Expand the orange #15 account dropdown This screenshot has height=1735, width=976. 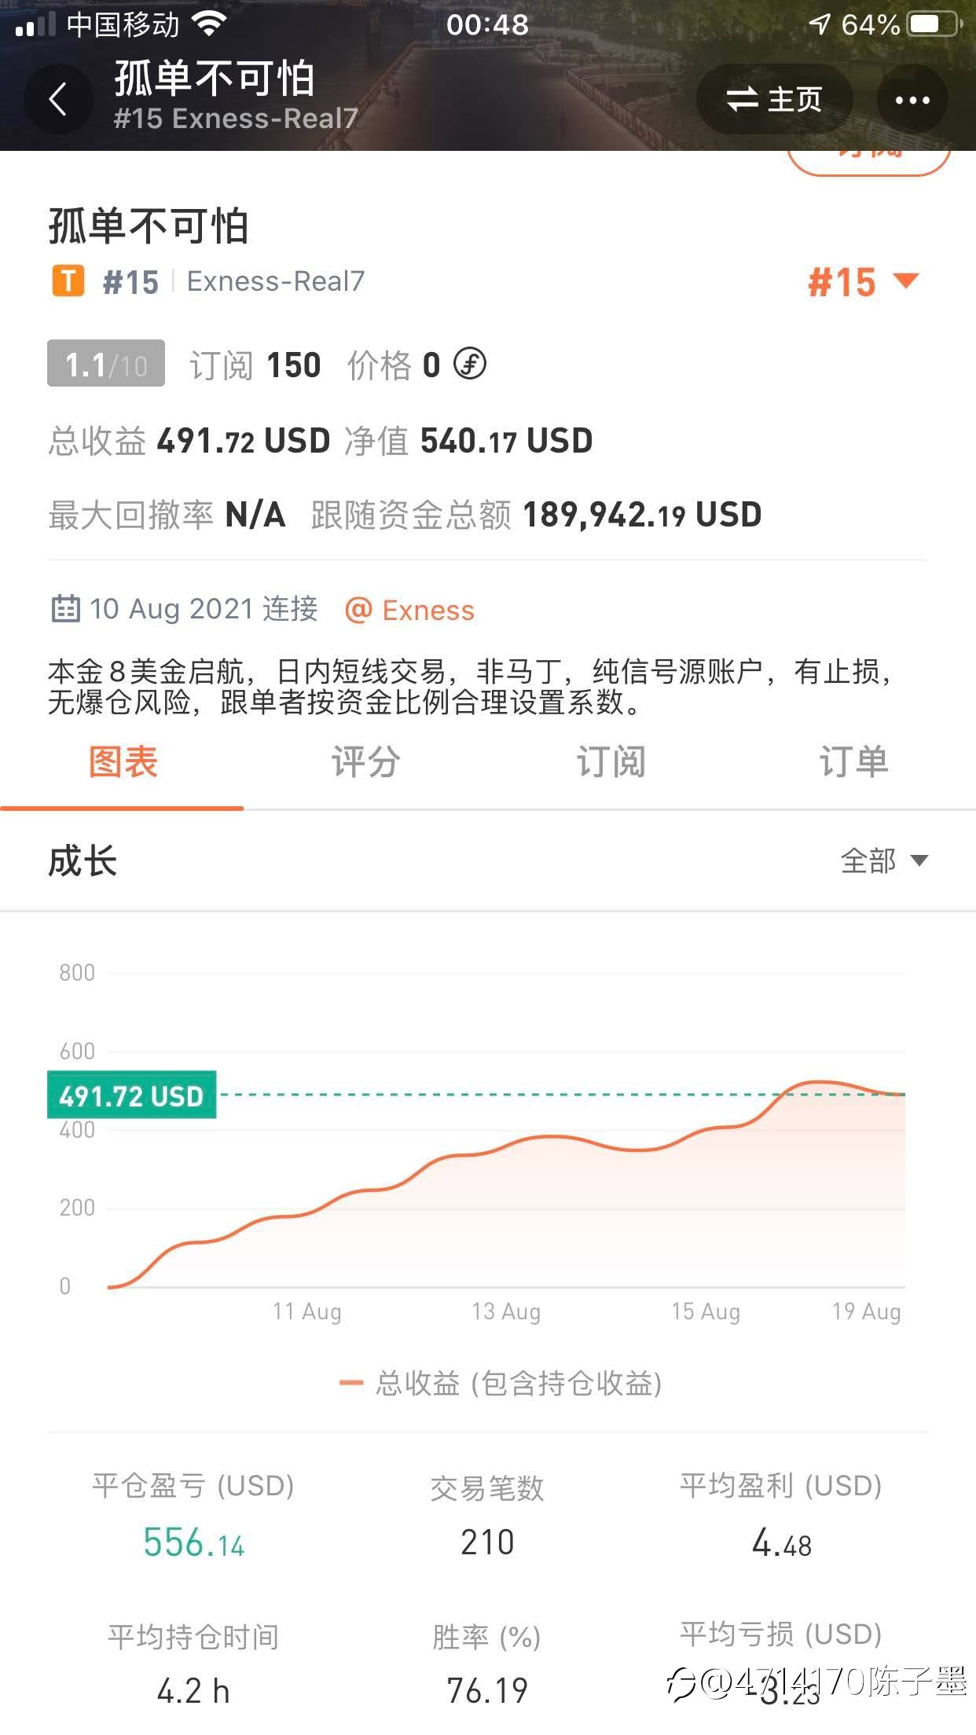(x=863, y=282)
